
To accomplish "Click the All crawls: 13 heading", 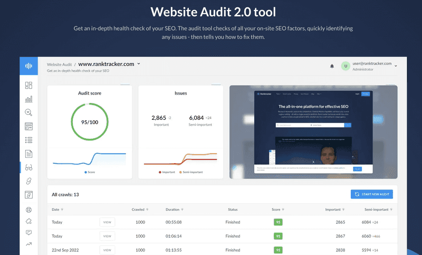I will pos(65,194).
